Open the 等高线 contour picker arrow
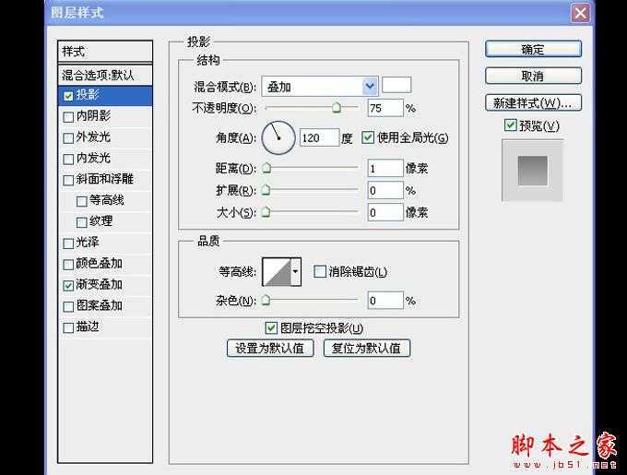Image resolution: width=627 pixels, height=475 pixels. click(x=295, y=272)
